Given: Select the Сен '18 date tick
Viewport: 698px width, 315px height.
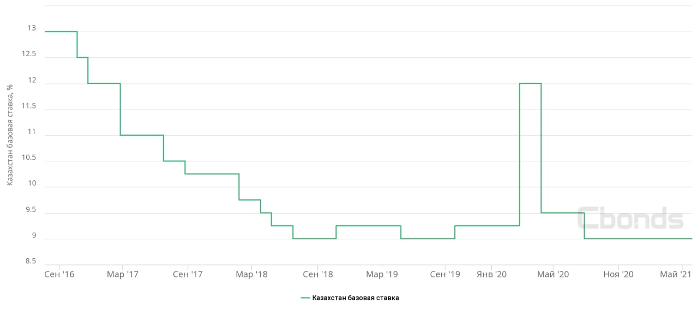Looking at the screenshot, I should click(317, 275).
